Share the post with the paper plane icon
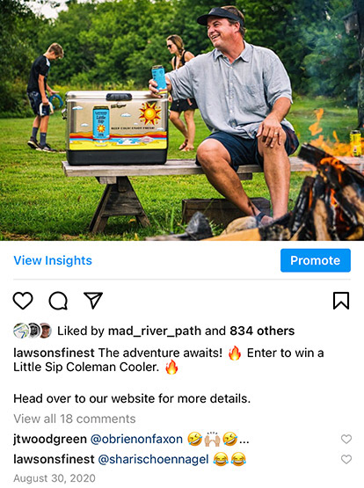364x488 pixels. pos(93,300)
